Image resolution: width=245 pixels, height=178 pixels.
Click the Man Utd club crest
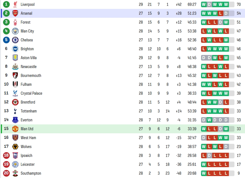[x=15, y=129]
